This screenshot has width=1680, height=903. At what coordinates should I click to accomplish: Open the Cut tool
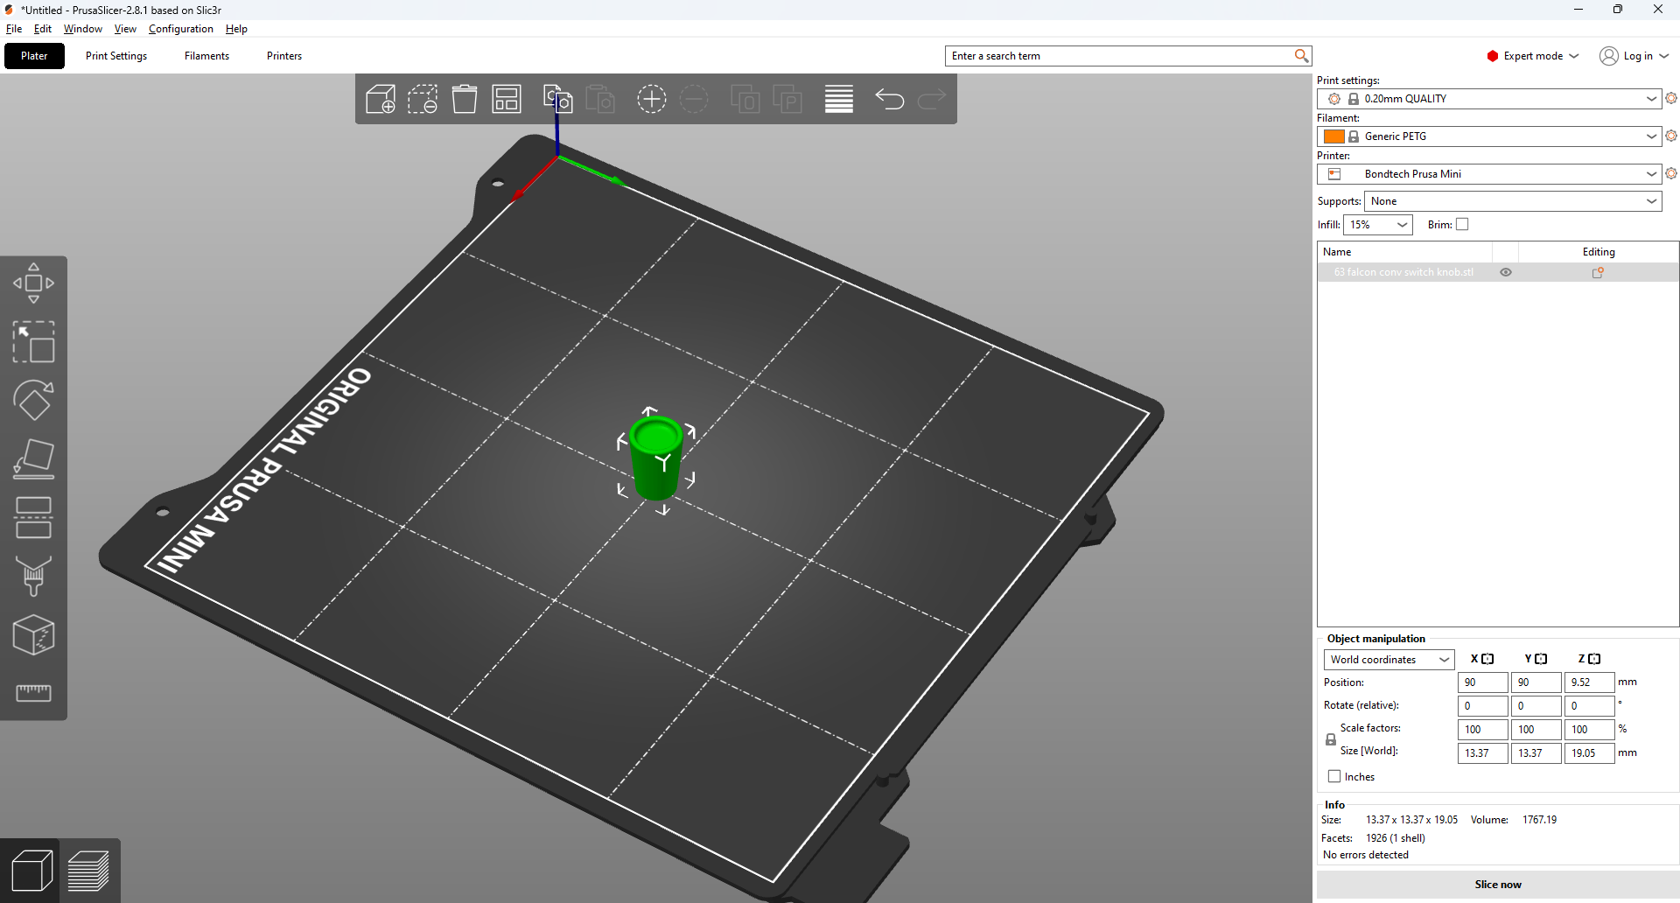[x=33, y=517]
